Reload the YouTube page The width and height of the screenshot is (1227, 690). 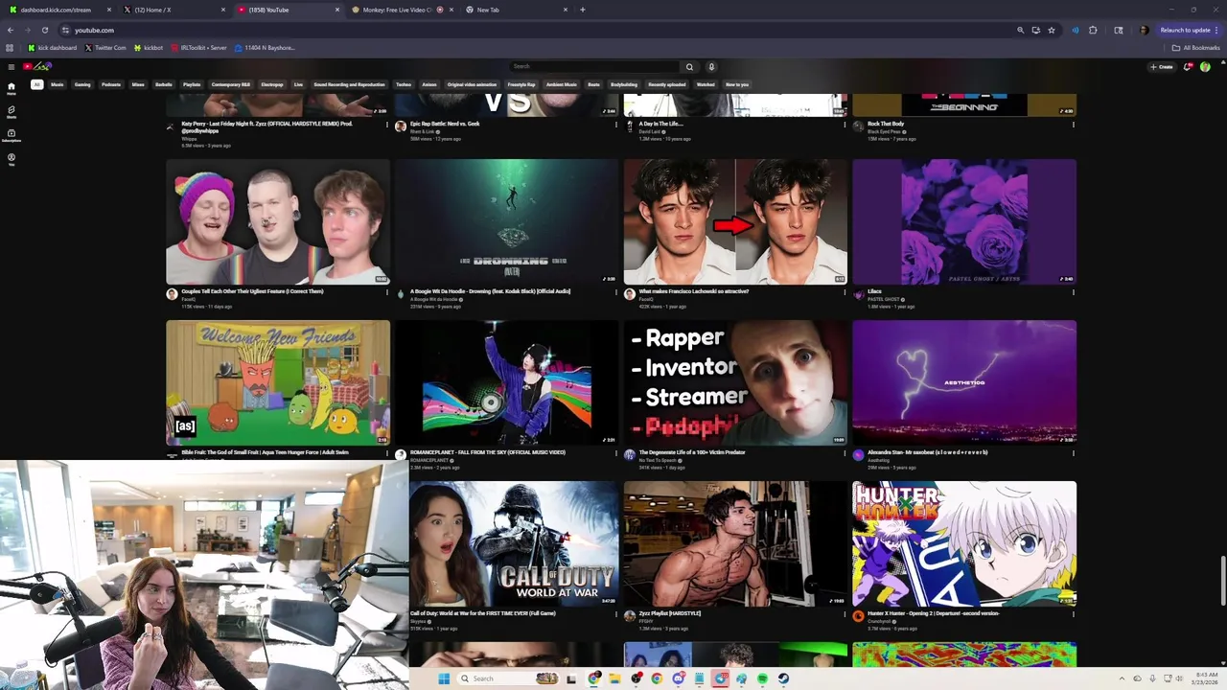point(44,30)
